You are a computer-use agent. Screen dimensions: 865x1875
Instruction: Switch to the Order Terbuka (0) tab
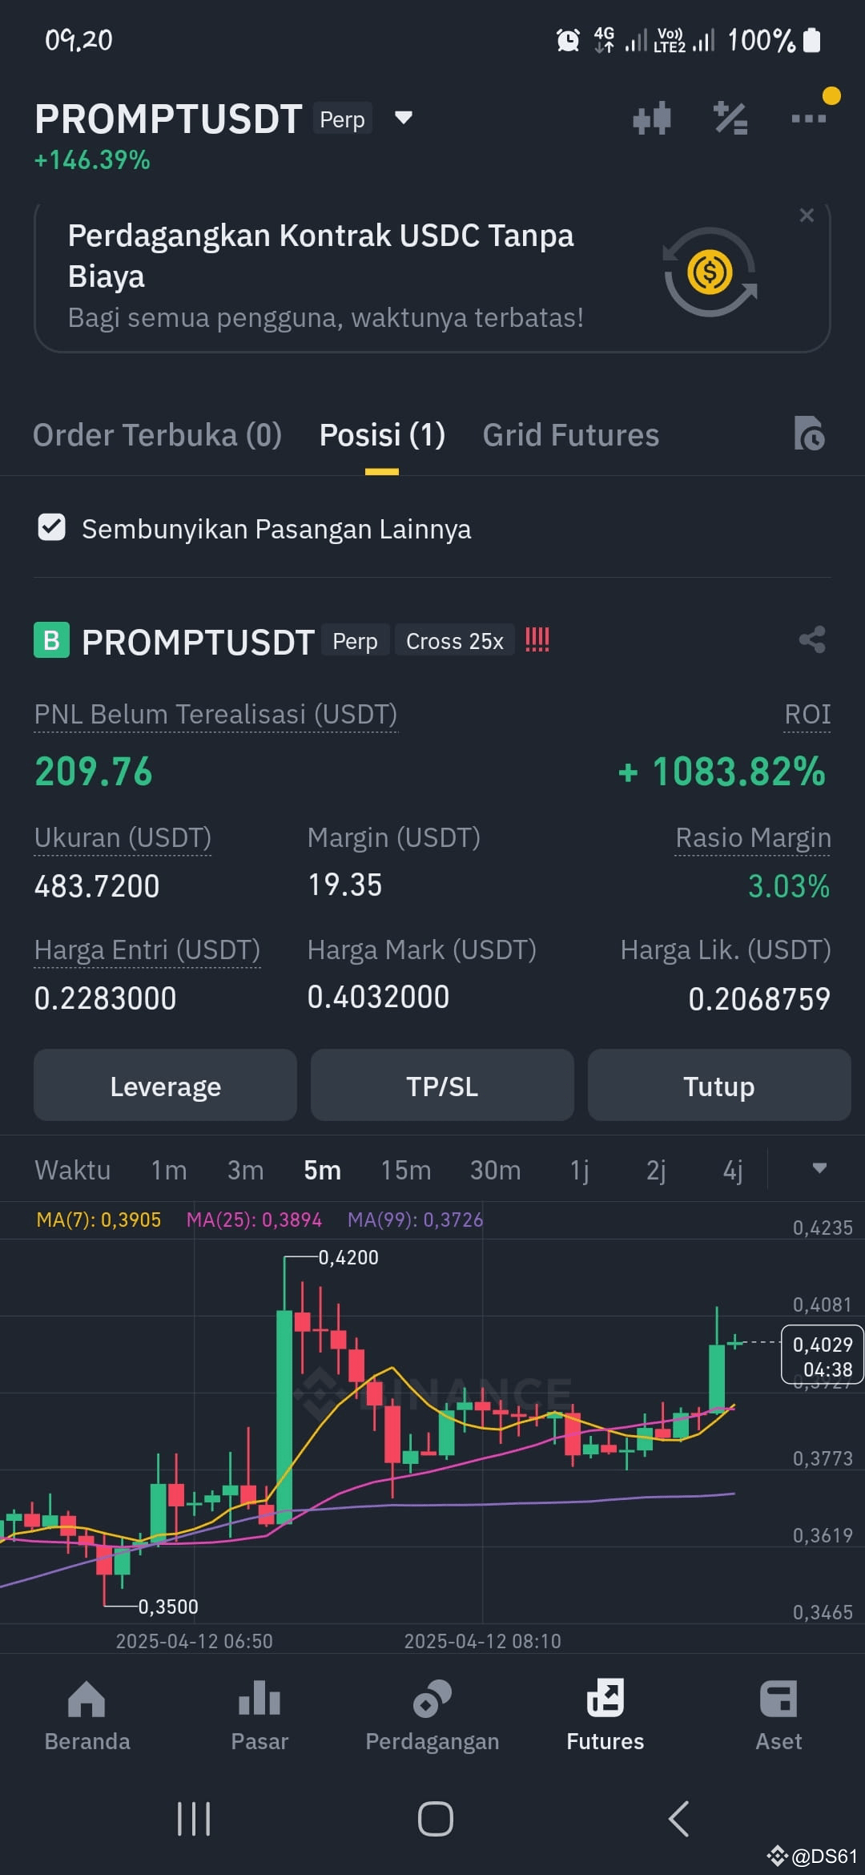pyautogui.click(x=157, y=435)
